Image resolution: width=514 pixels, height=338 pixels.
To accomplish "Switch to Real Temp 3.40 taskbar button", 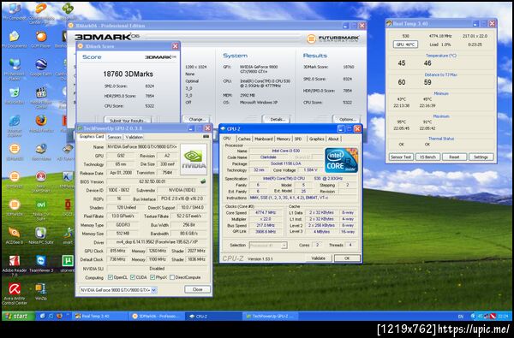I will pos(100,317).
